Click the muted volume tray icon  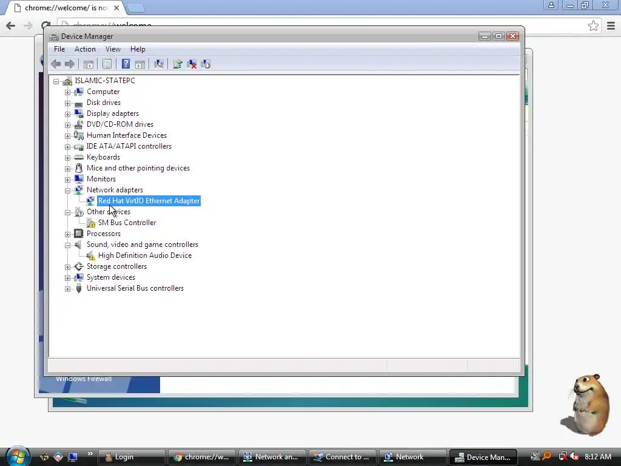[574, 456]
